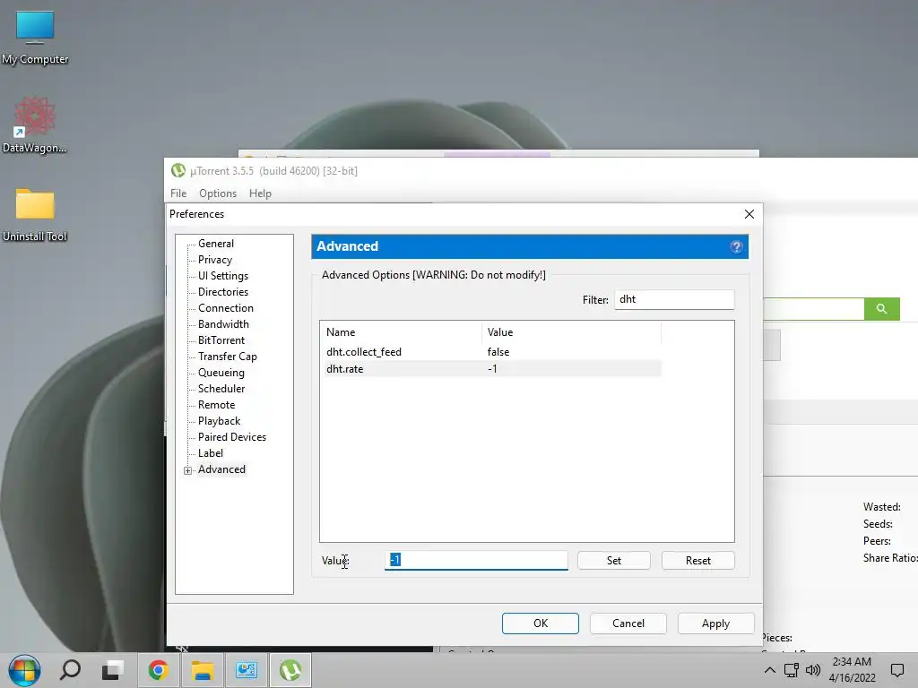Select Advanced category in tree

(x=221, y=469)
